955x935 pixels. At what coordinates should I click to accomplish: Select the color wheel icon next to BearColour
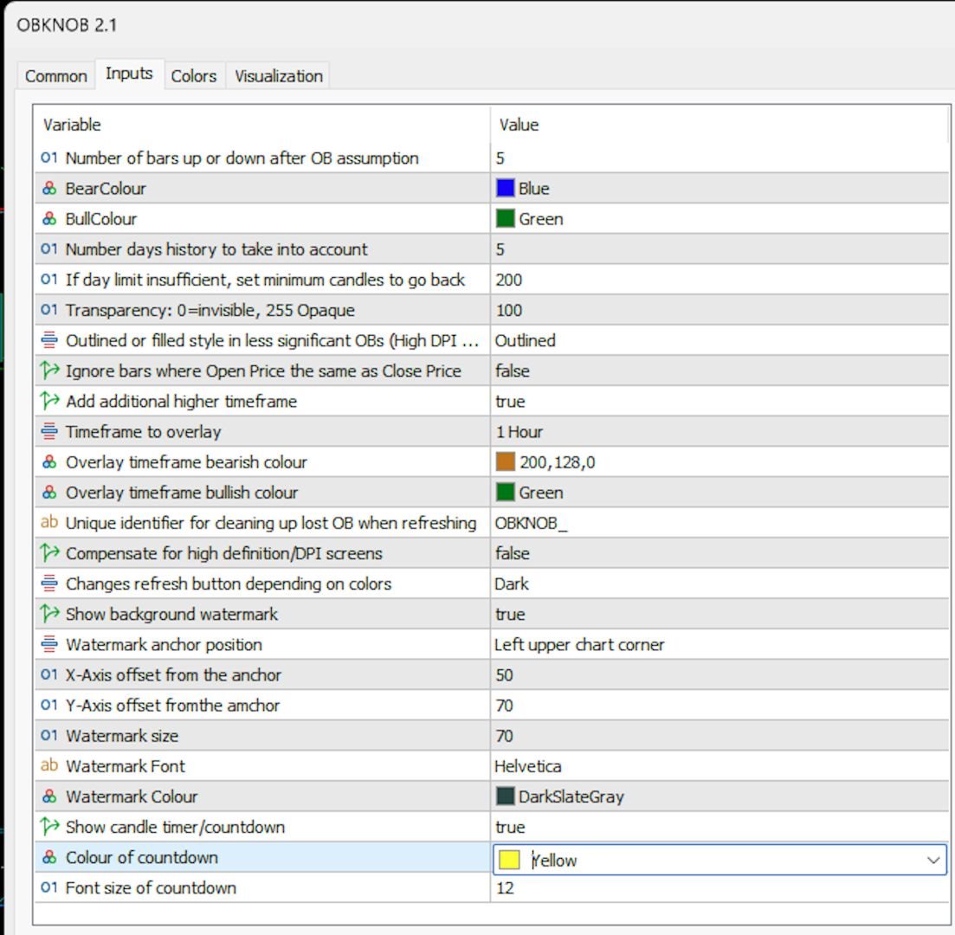pos(49,189)
